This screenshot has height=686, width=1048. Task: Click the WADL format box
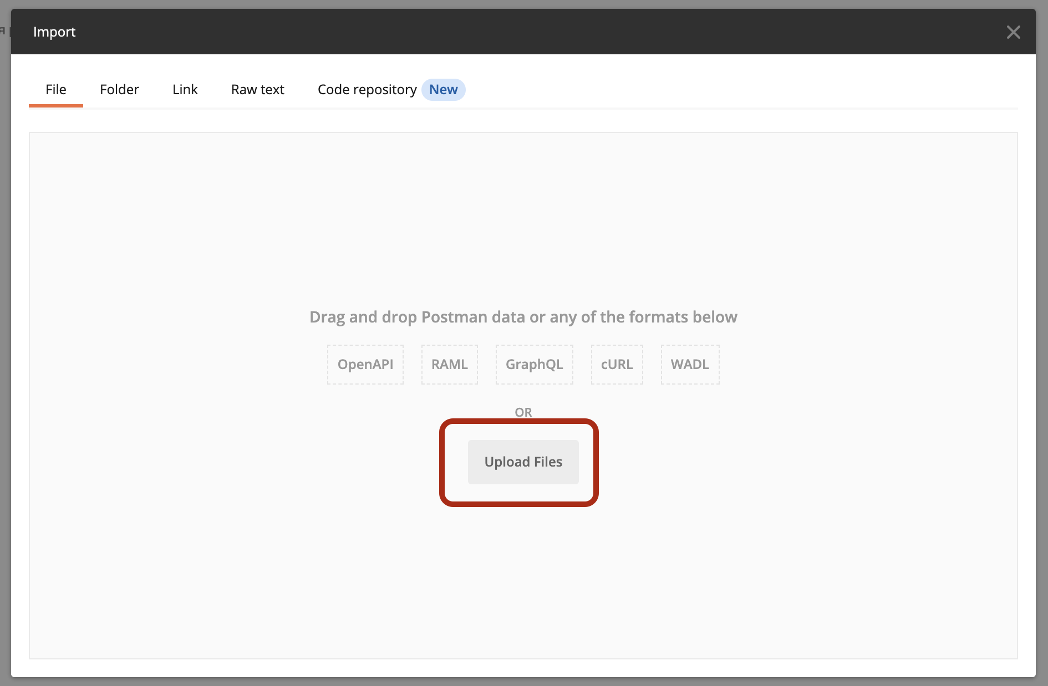pos(690,365)
